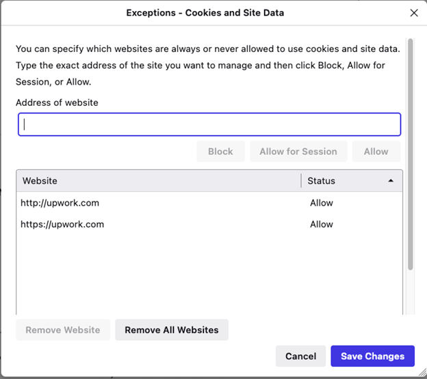427x379 pixels.
Task: Click the Address of website label
Action: pos(57,102)
